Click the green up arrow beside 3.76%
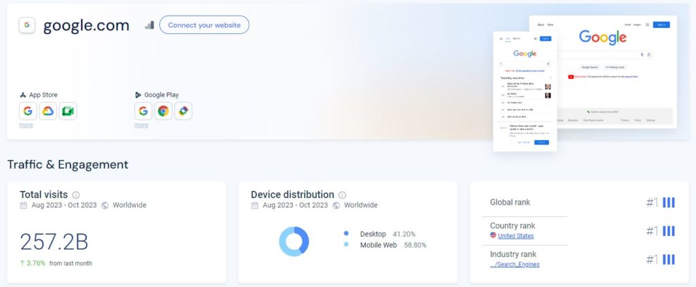696x287 pixels. [x=22, y=263]
